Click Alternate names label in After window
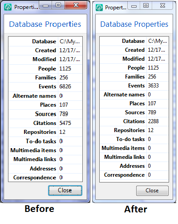Image resolution: width=178 pixels, height=224 pixels. [124, 95]
